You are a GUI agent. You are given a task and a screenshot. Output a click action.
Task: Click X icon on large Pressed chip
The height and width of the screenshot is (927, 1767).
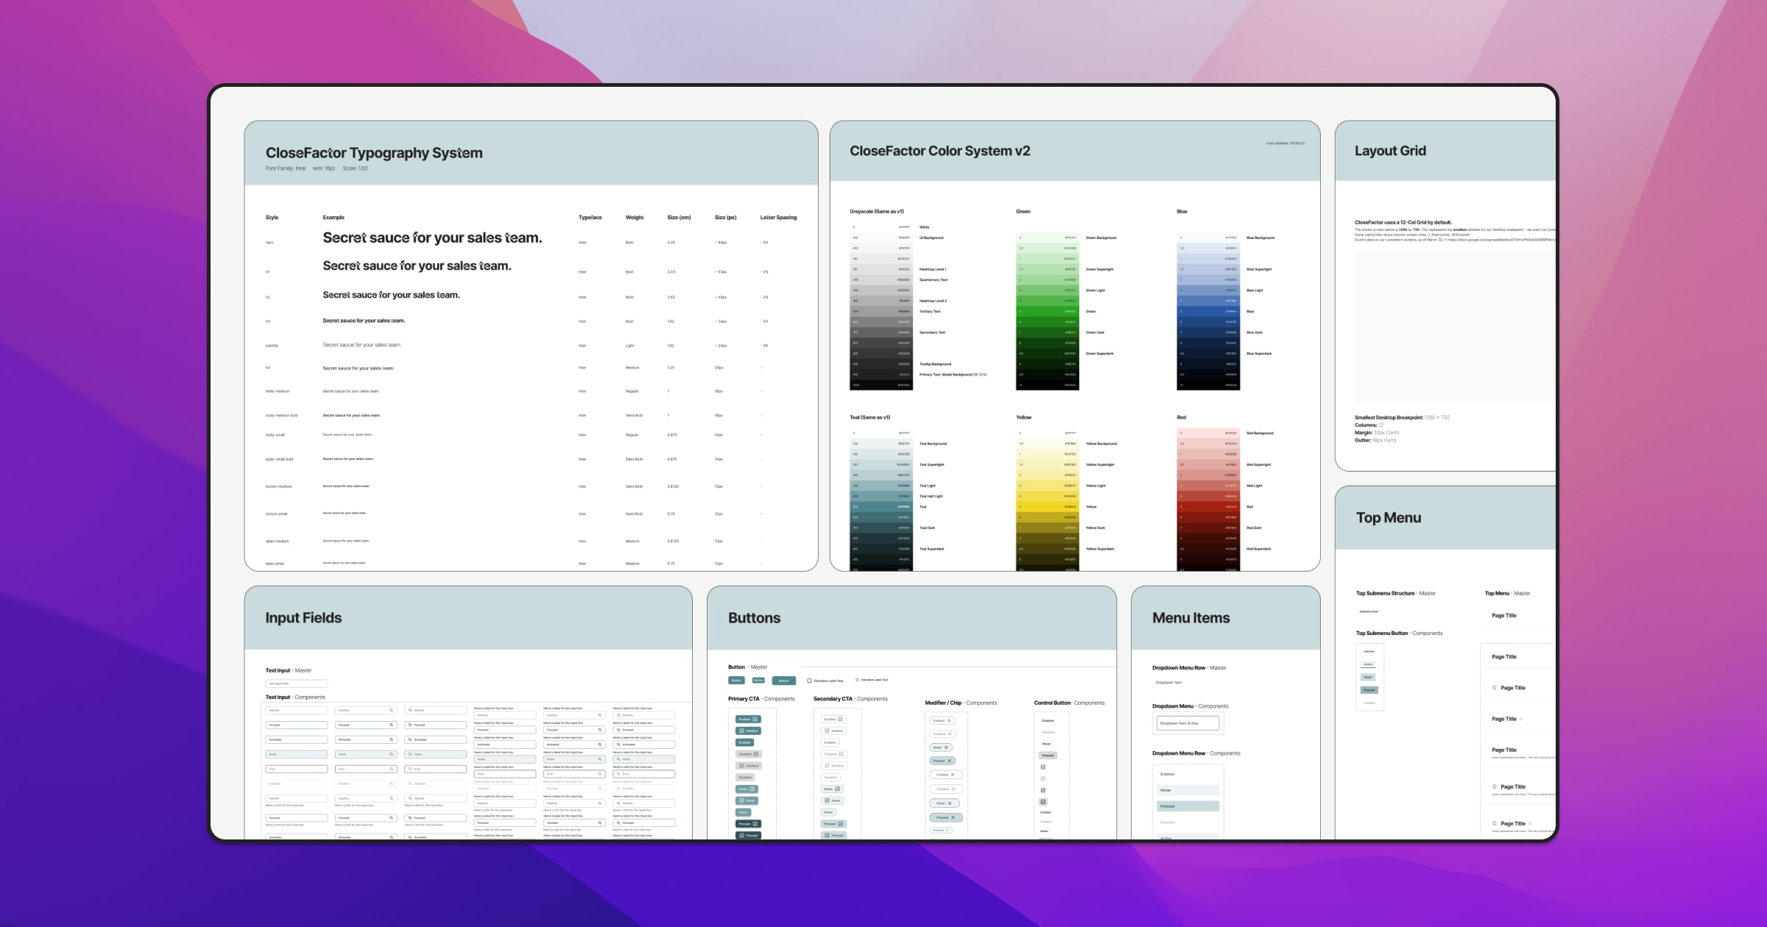(953, 817)
